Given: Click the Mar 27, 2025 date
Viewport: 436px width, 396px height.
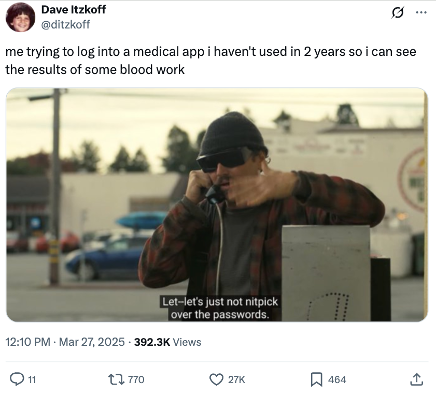Looking at the screenshot, I should point(92,342).
